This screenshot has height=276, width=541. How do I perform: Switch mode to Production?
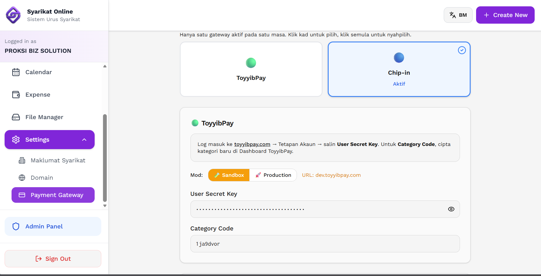273,175
